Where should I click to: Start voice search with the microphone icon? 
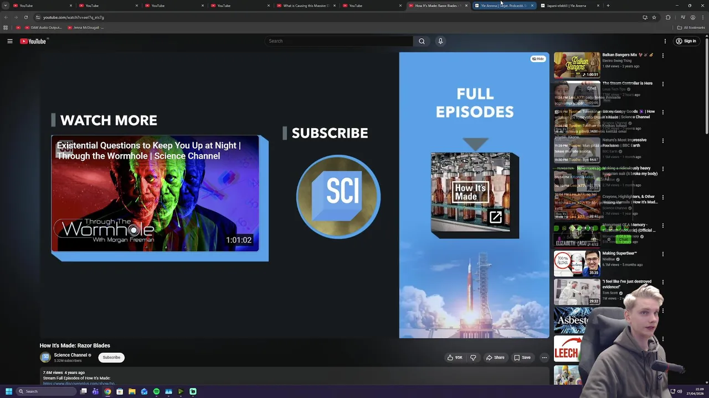coord(440,41)
